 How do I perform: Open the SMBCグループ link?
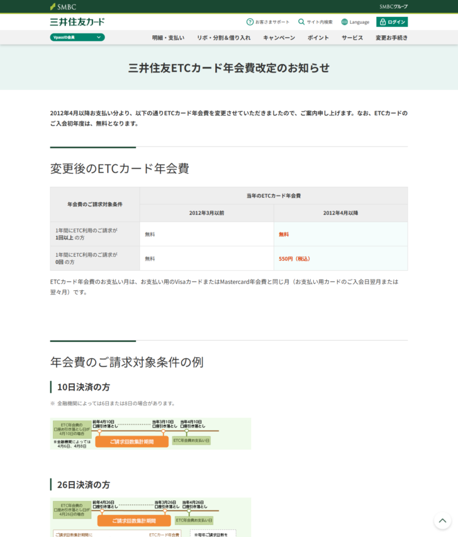coord(393,6)
